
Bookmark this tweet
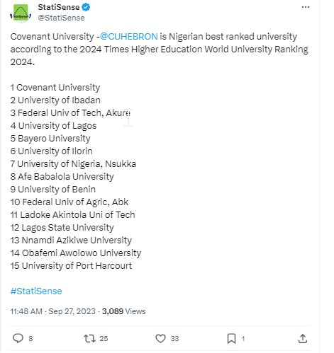(x=231, y=338)
